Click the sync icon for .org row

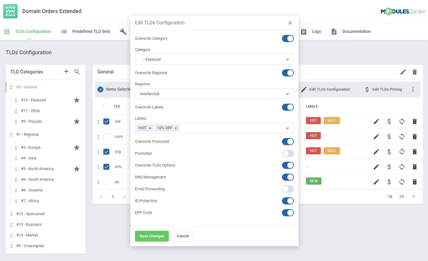pyautogui.click(x=402, y=152)
